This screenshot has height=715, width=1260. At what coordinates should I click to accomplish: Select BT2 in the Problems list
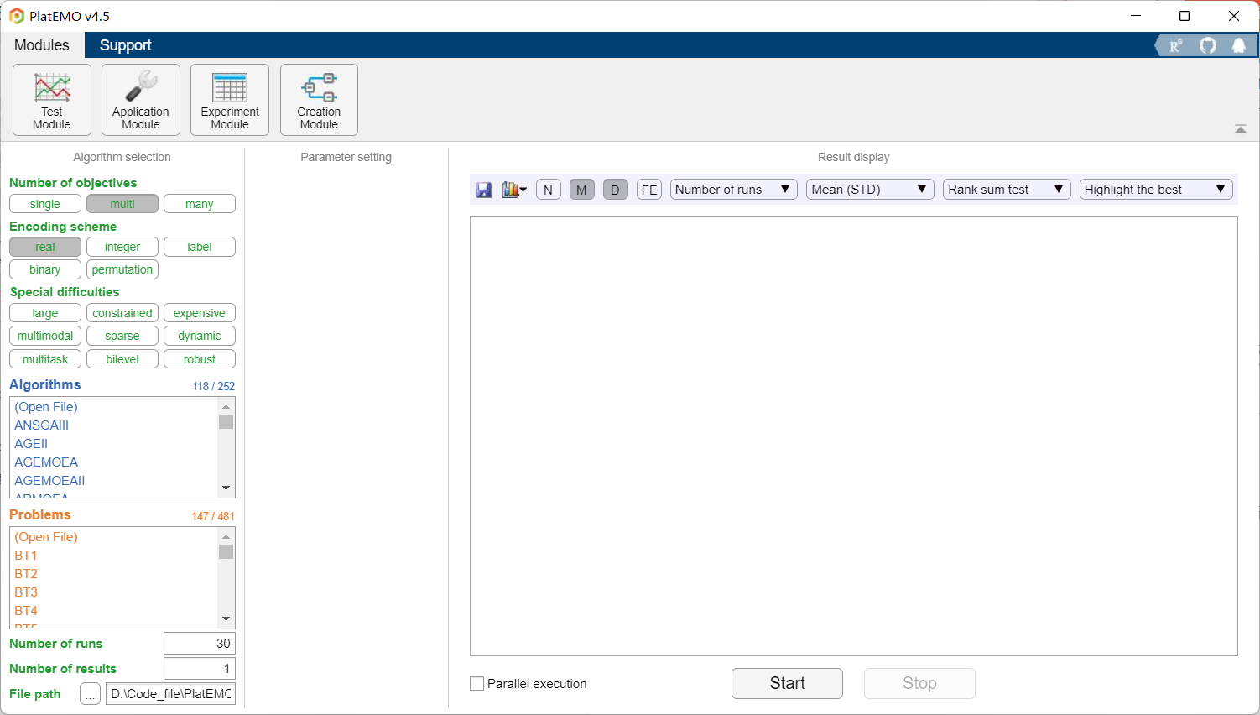114,574
